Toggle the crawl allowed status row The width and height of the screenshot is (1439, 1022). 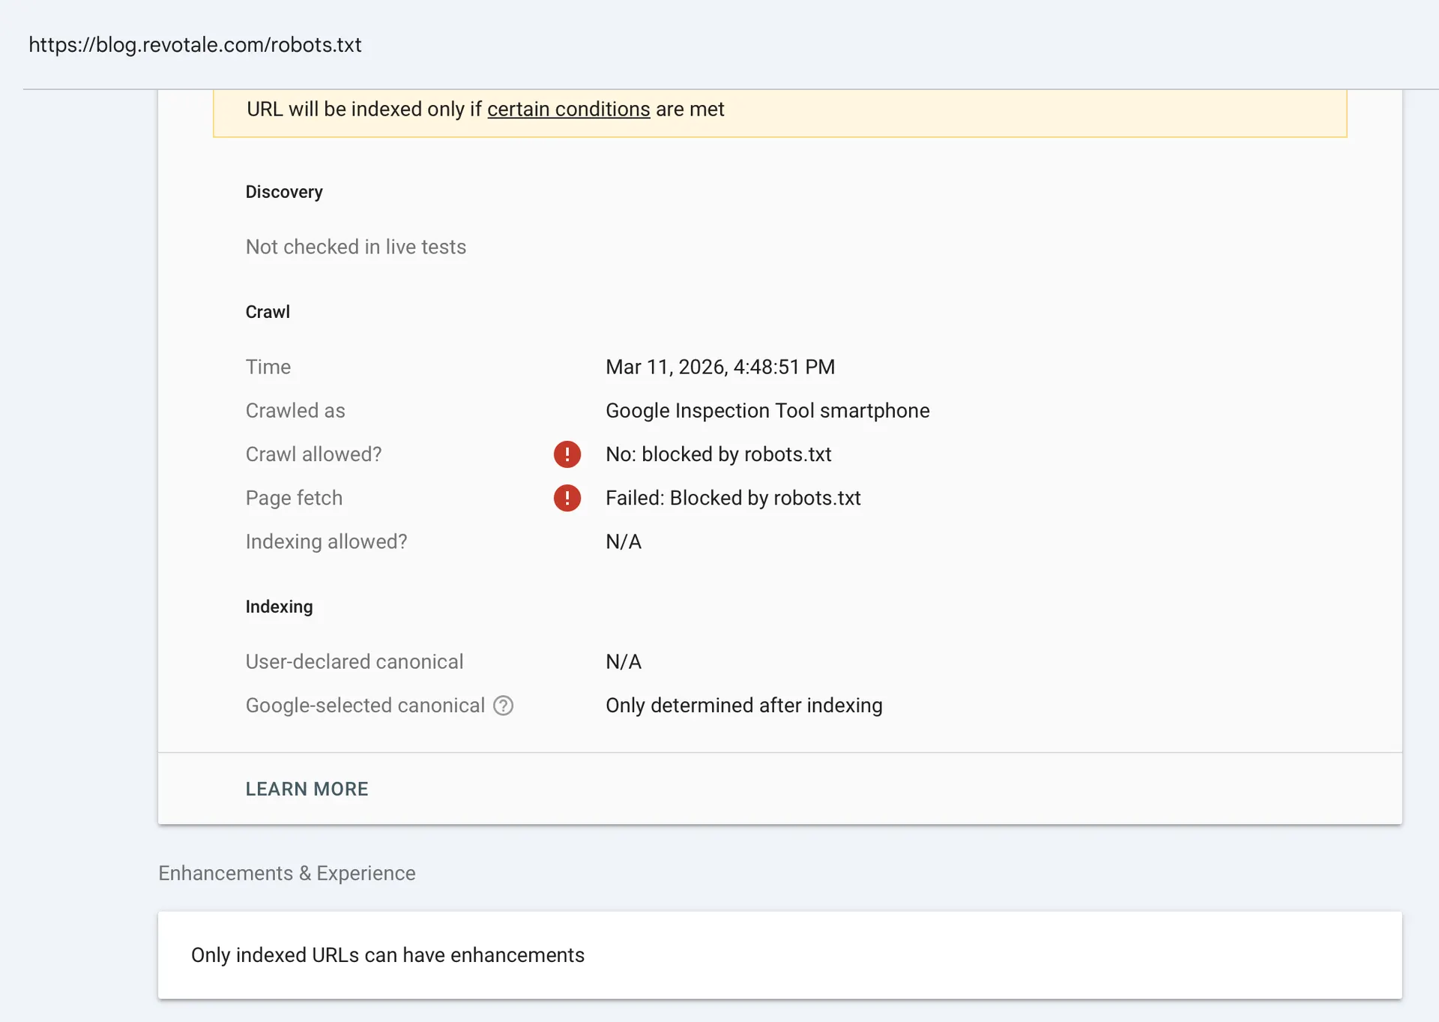click(313, 454)
